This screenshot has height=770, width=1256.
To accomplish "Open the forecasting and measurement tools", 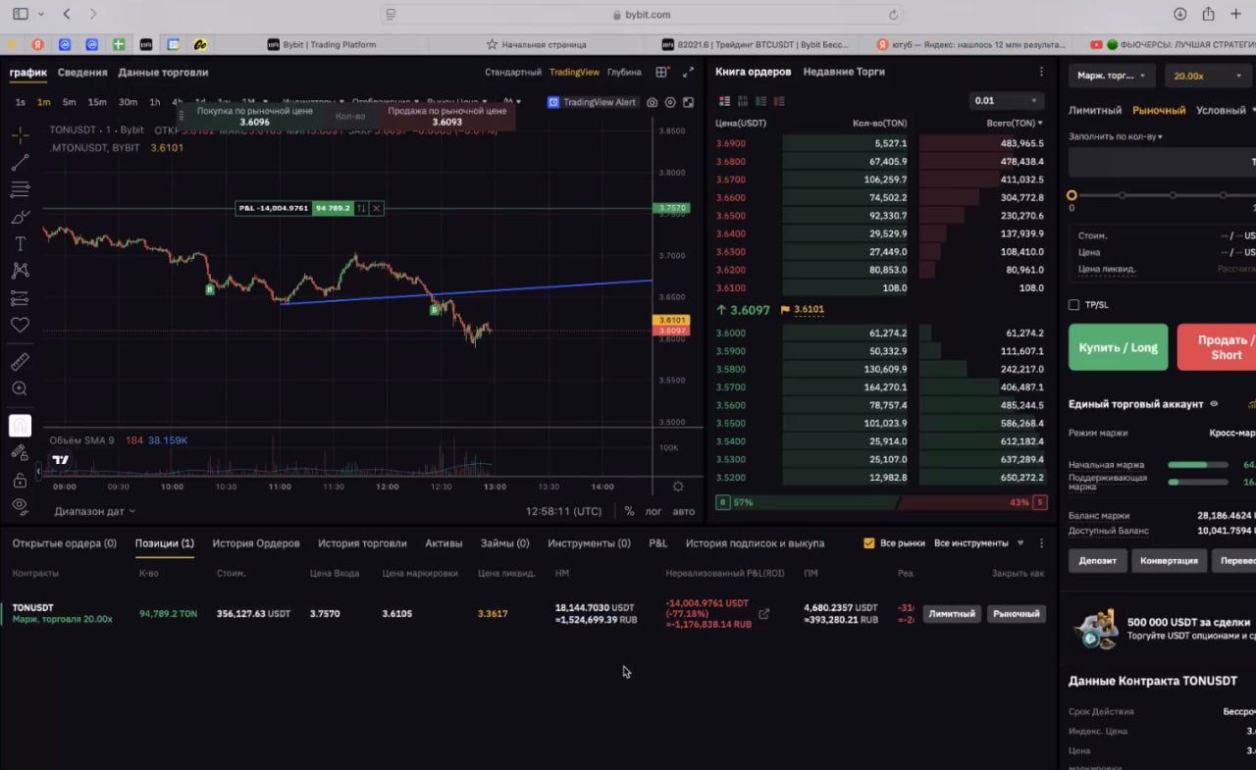I will click(20, 298).
